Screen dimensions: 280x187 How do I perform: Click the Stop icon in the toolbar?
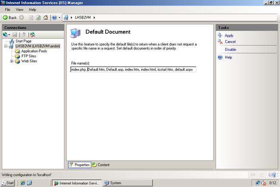coord(31,18)
